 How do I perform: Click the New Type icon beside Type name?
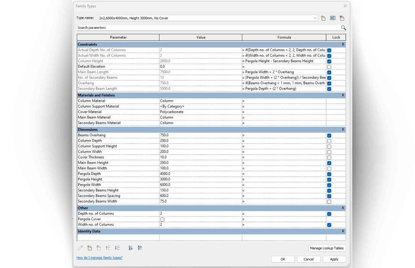pos(323,18)
